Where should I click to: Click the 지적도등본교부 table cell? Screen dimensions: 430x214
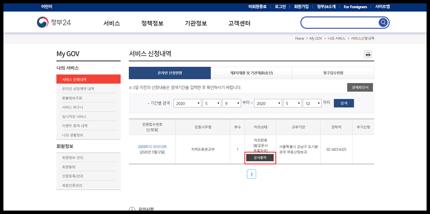coord(203,149)
